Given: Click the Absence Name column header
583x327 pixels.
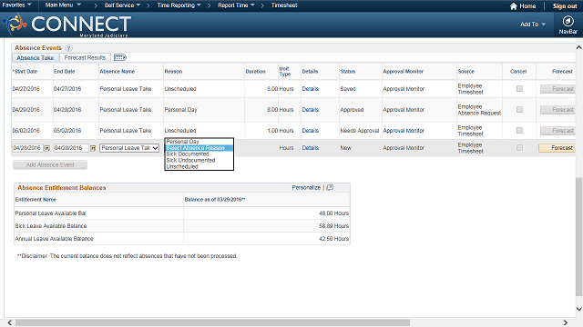Looking at the screenshot, I should coord(118,72).
